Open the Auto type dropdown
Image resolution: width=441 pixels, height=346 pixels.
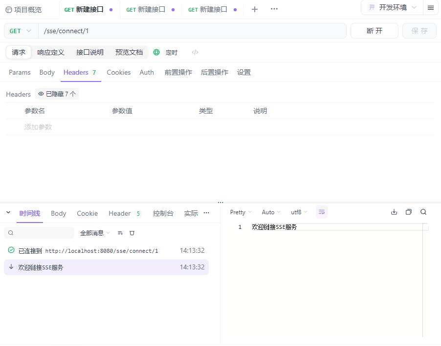[271, 212]
